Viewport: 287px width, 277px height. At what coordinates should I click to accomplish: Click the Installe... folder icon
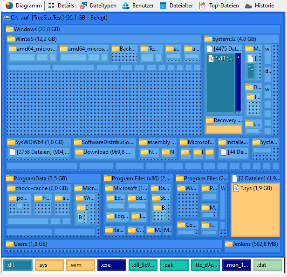[222, 142]
